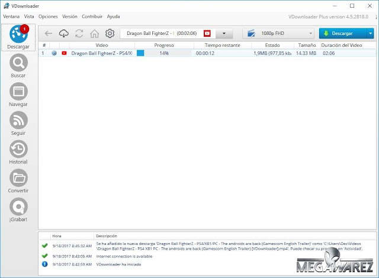Go to home via house icon

coord(95,33)
